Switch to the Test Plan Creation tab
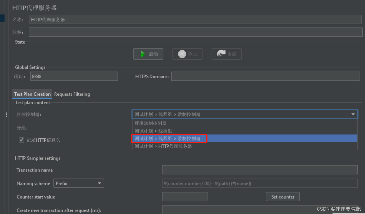The height and width of the screenshot is (214, 365). 33,94
